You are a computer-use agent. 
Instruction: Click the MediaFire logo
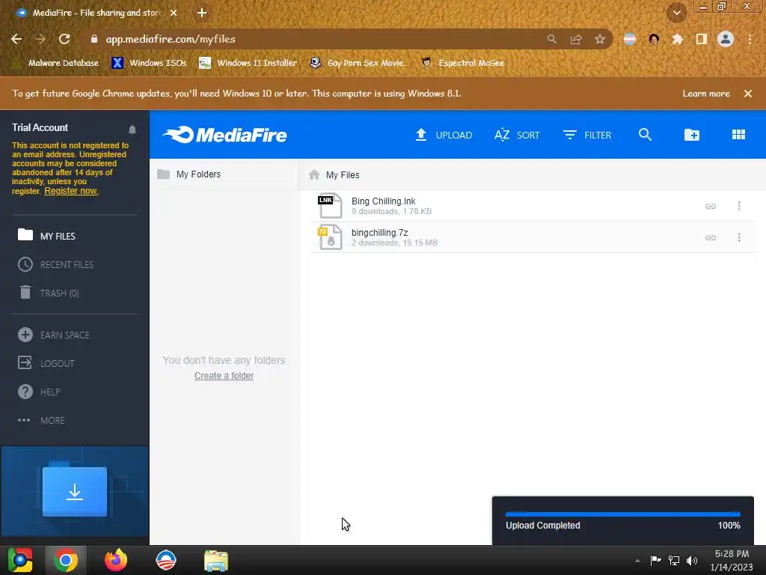pos(224,135)
